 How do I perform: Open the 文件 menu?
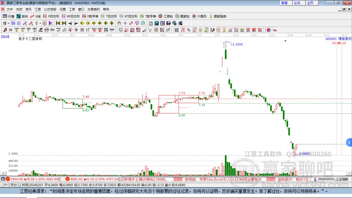pos(9,9)
